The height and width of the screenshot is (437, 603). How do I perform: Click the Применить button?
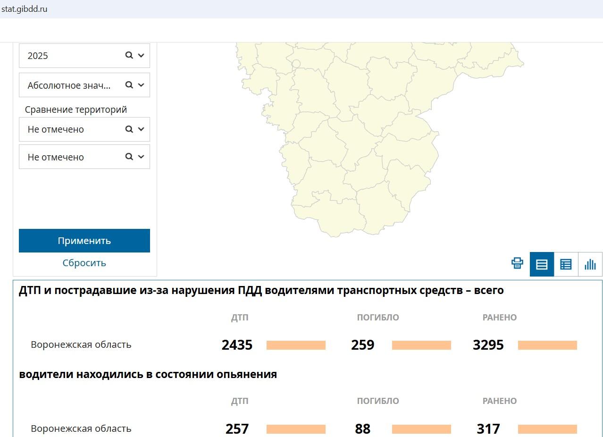[x=84, y=241]
